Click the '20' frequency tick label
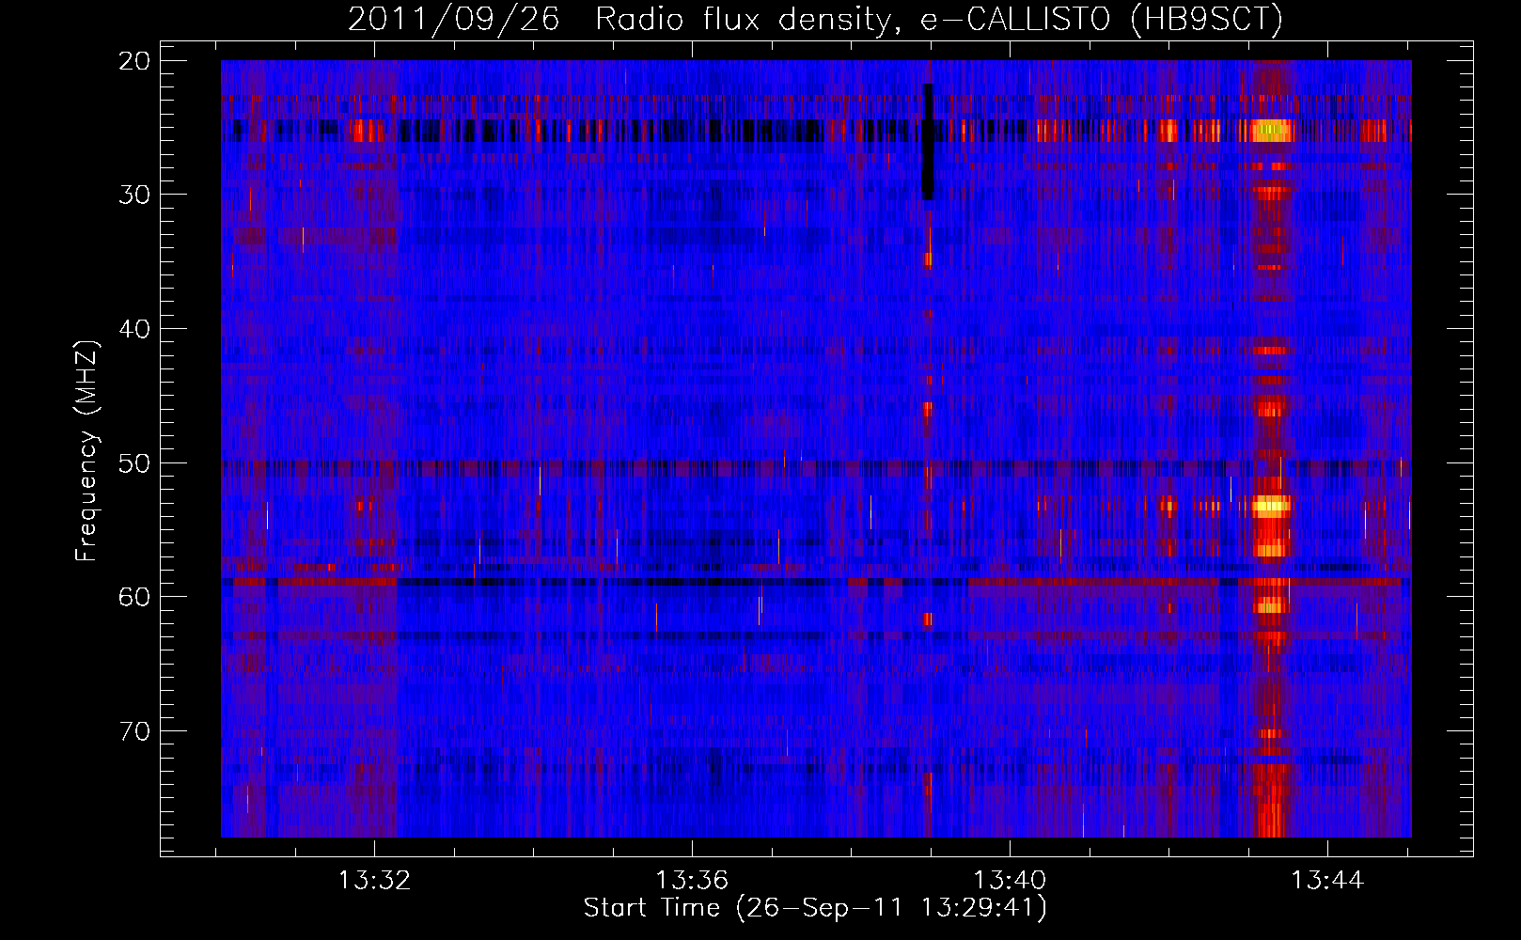 (x=134, y=61)
